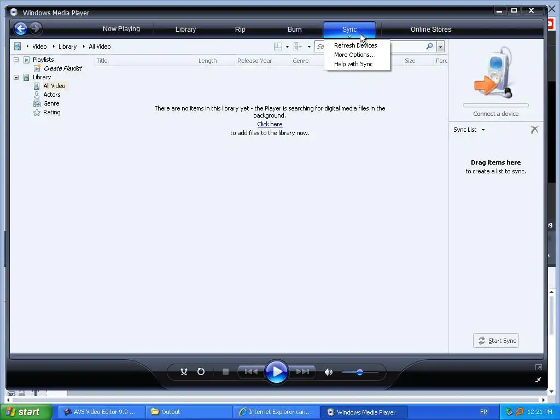Switch to AVS Video Editor in taskbar
The width and height of the screenshot is (560, 420).
[x=101, y=412]
